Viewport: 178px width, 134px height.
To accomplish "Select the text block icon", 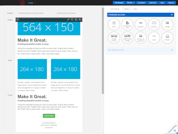I will (x=114, y=24).
